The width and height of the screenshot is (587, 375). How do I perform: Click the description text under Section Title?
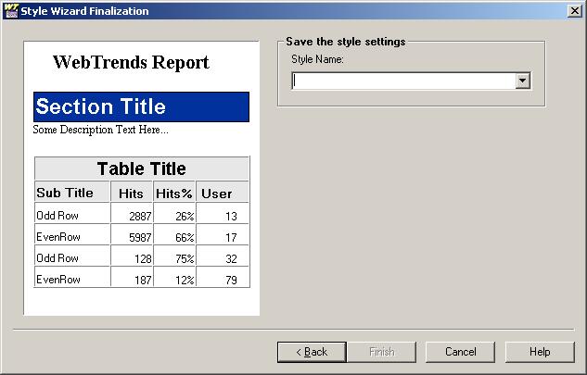[x=100, y=130]
